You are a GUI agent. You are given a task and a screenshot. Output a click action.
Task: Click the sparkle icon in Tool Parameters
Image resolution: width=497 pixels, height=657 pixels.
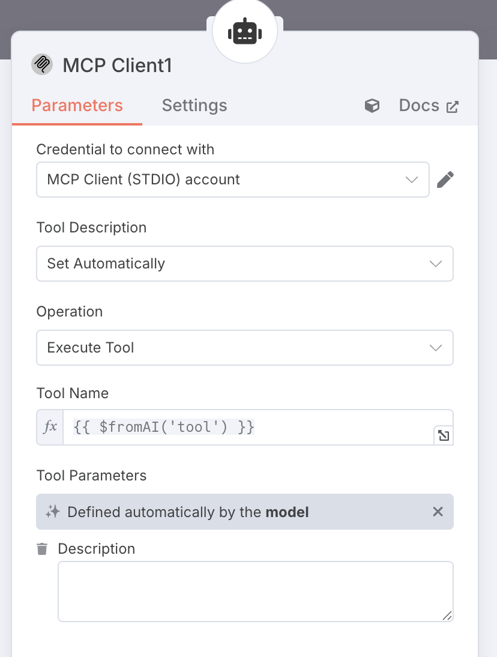coord(53,512)
